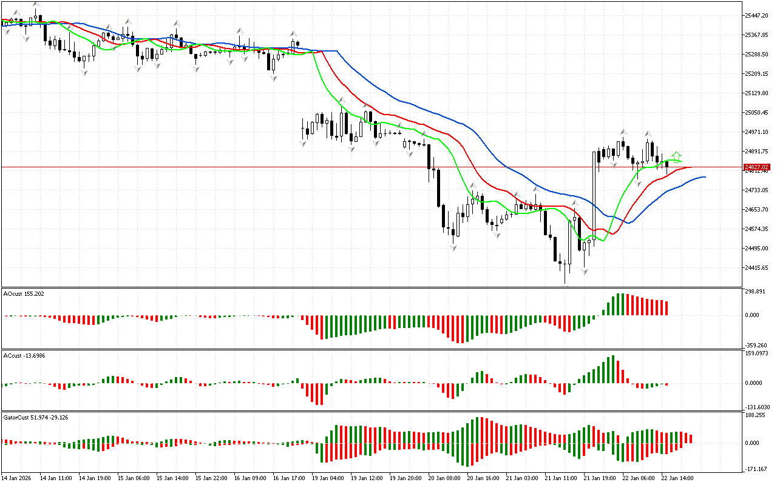Screen dimensions: 777x485
Task: Select the AOcust 155.202 indicator label
Action: pos(24,293)
